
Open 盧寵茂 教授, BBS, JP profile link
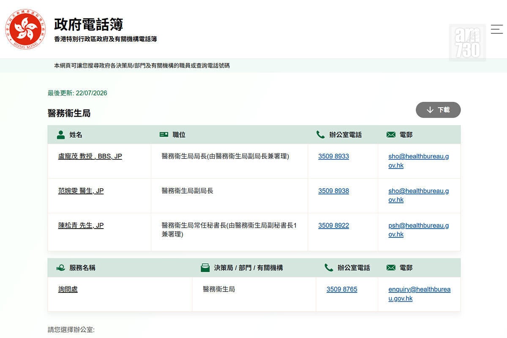(x=90, y=156)
